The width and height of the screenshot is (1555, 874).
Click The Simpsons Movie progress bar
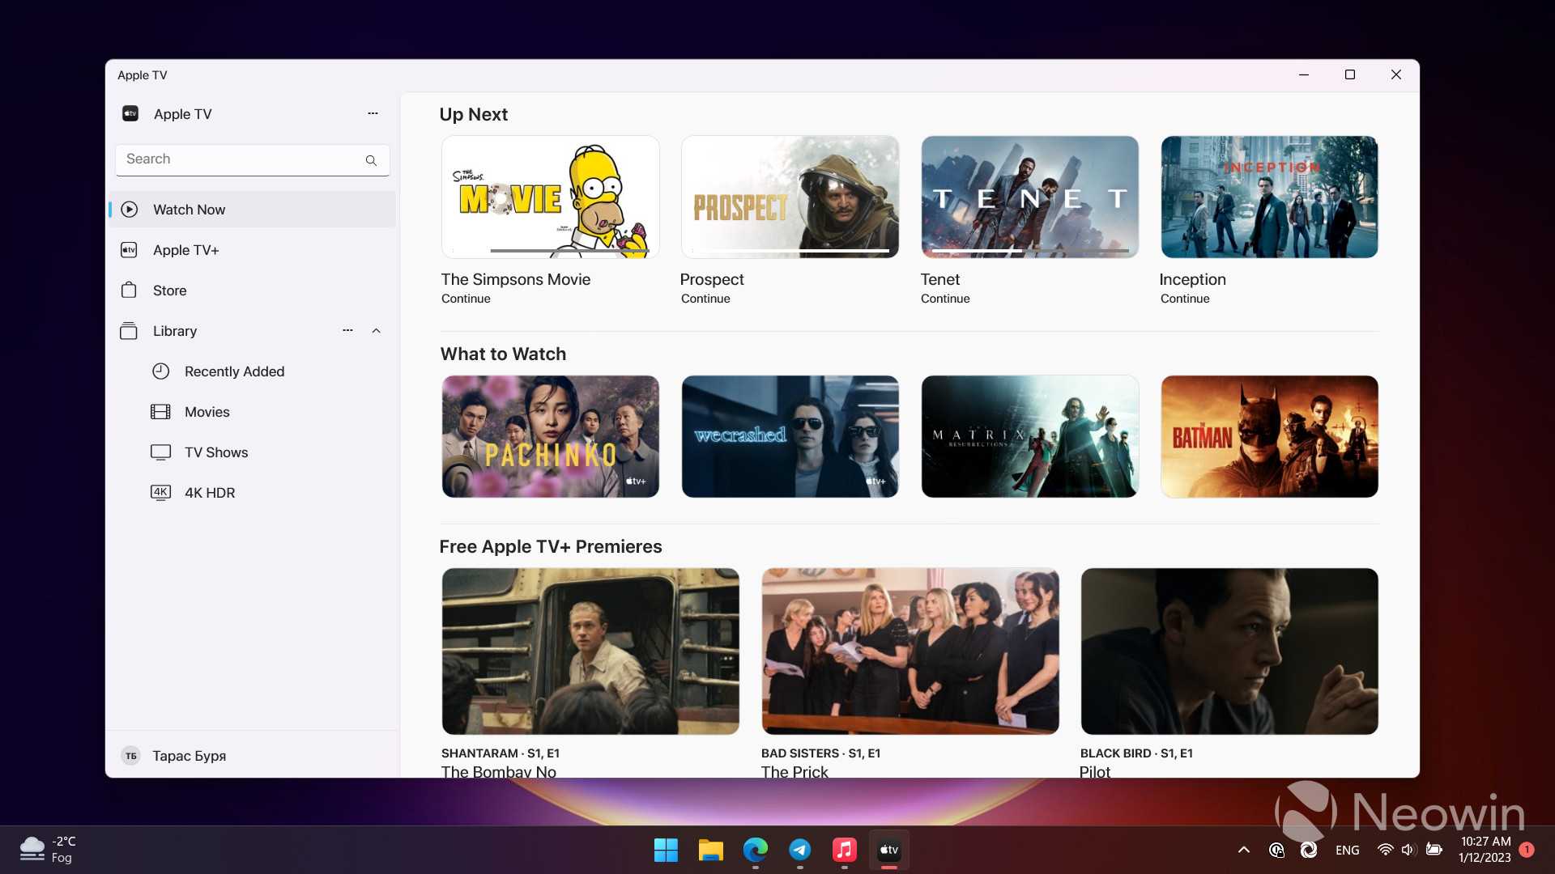551,251
